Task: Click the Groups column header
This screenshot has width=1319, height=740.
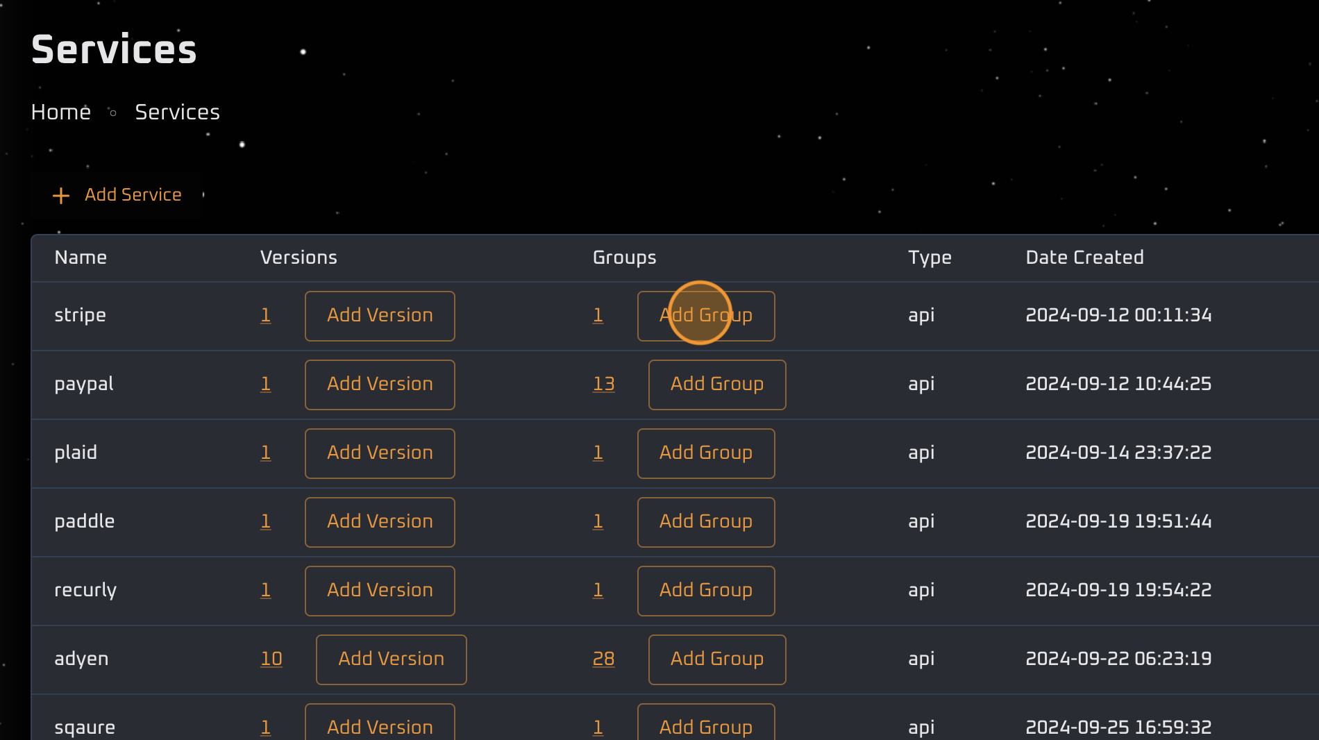Action: [624, 258]
